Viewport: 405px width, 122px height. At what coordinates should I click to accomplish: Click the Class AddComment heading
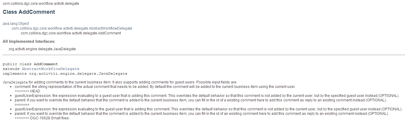tap(29, 12)
